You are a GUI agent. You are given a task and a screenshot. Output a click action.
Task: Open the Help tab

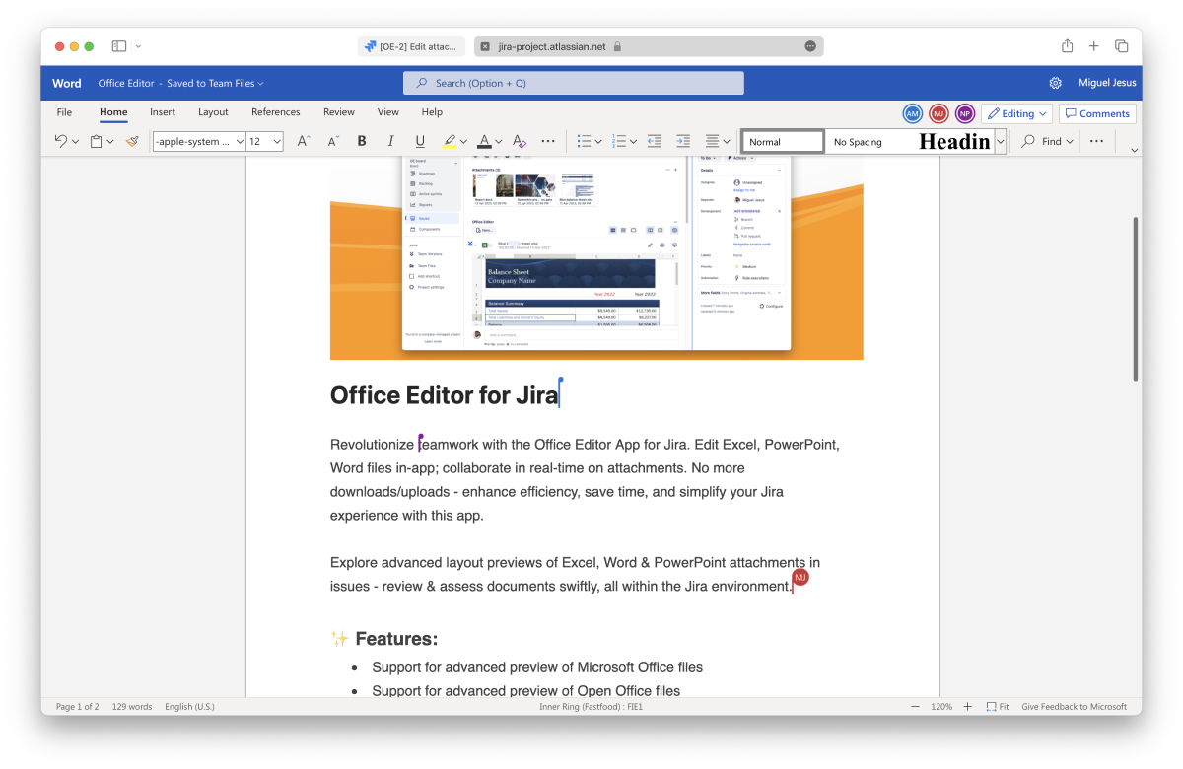pos(432,112)
